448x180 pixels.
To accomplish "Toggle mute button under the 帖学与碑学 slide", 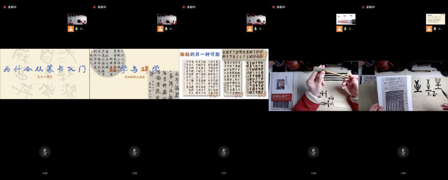I will tap(134, 152).
